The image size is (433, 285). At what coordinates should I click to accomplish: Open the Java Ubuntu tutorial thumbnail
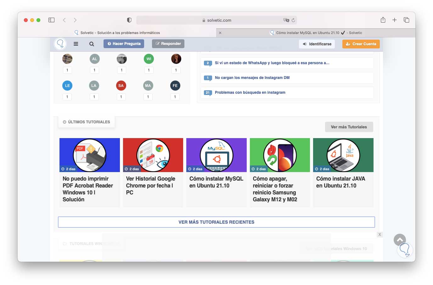(x=343, y=155)
